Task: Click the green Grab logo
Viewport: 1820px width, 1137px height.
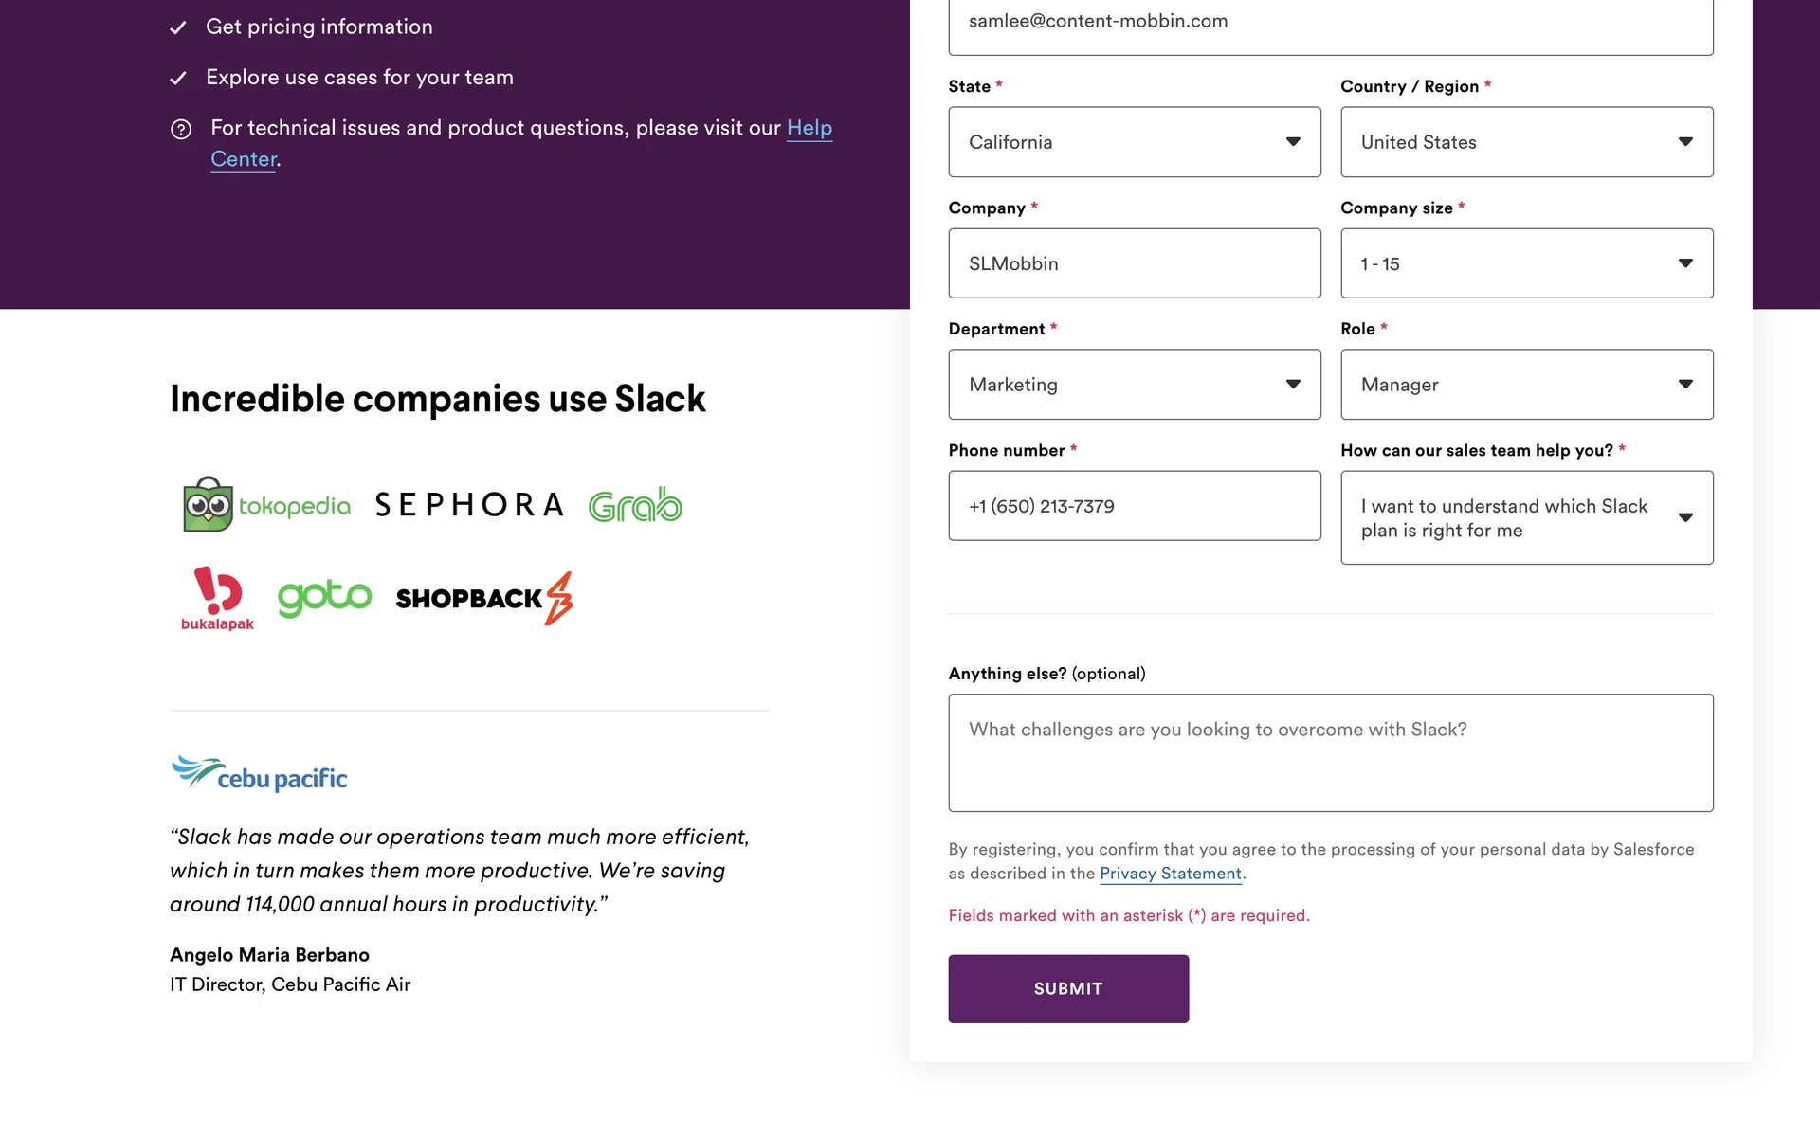Action: [x=635, y=506]
